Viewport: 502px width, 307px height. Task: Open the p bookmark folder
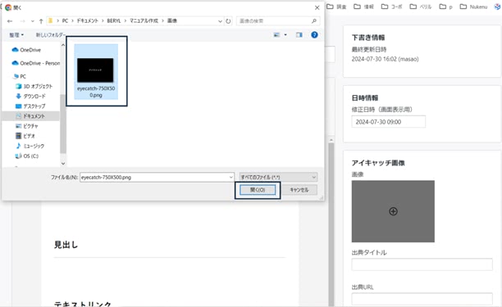445,7
